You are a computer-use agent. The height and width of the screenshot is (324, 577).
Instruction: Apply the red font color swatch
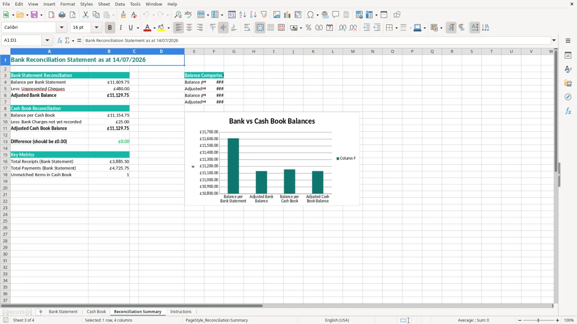[147, 28]
